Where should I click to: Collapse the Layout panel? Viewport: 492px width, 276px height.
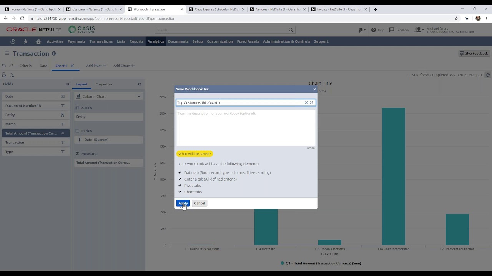tap(140, 84)
